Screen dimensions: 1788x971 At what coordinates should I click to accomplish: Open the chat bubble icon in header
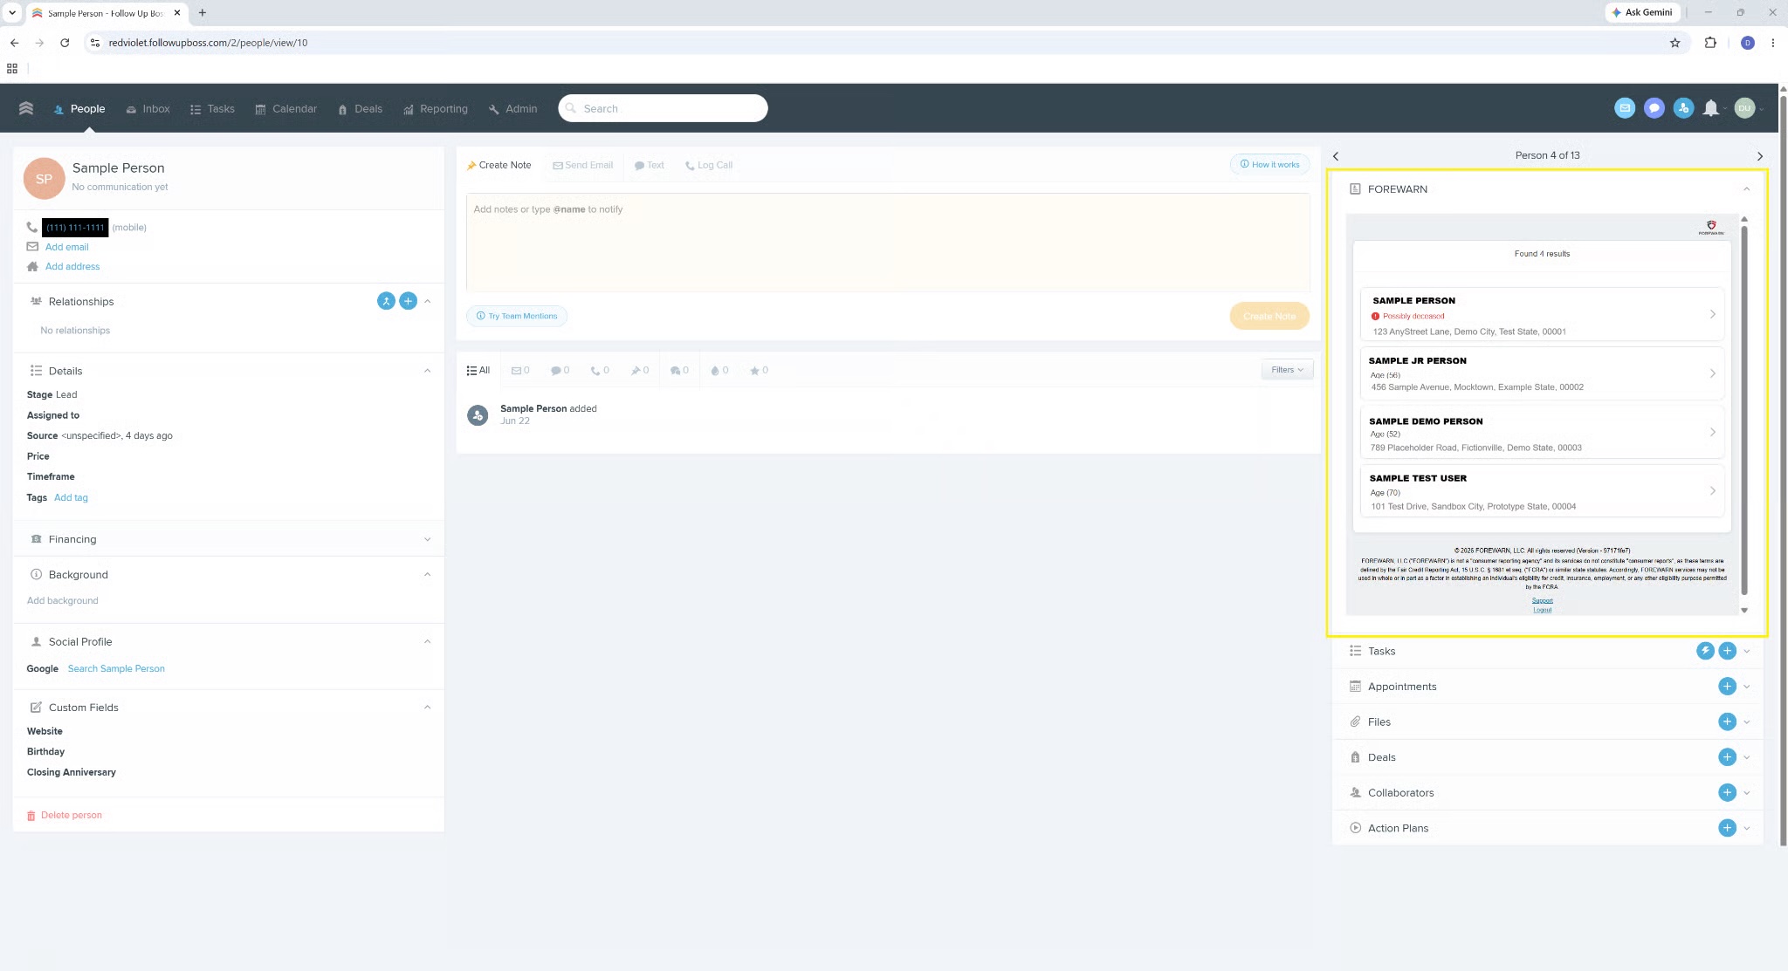click(1654, 108)
